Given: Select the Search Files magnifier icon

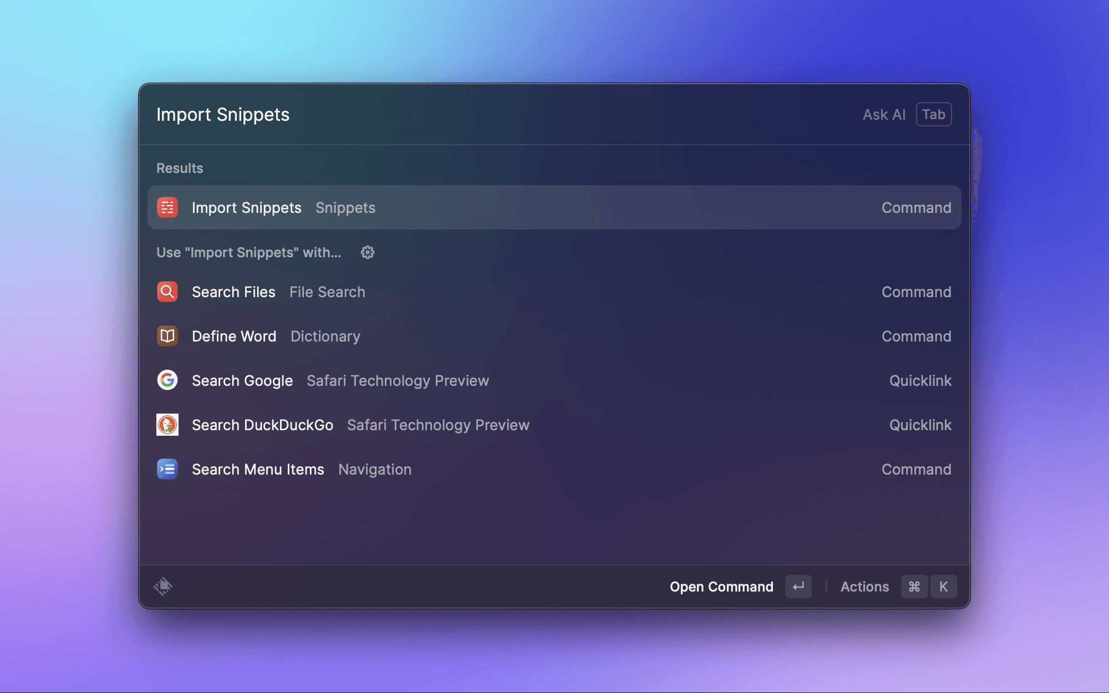Looking at the screenshot, I should 167,292.
